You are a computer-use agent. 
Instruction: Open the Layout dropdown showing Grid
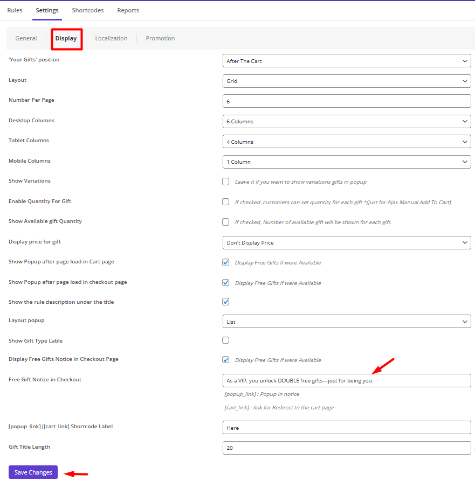[x=347, y=81]
